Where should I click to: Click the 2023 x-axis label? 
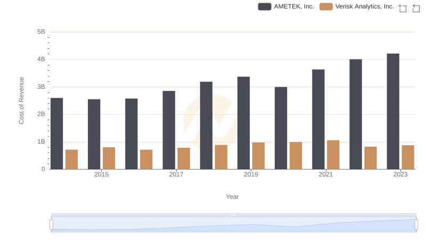click(400, 174)
